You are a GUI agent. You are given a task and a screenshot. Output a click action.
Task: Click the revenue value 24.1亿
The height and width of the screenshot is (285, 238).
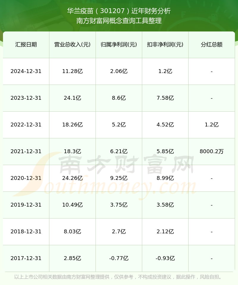pos(73,98)
